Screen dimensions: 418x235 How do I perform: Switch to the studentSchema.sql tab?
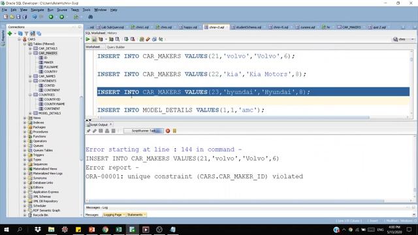(x=246, y=27)
